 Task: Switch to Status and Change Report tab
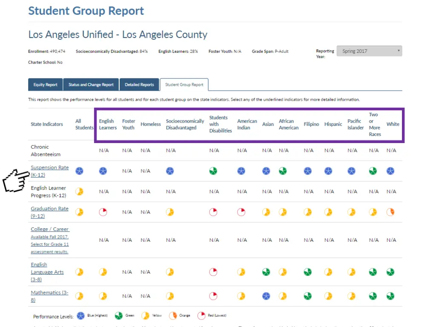click(x=91, y=85)
